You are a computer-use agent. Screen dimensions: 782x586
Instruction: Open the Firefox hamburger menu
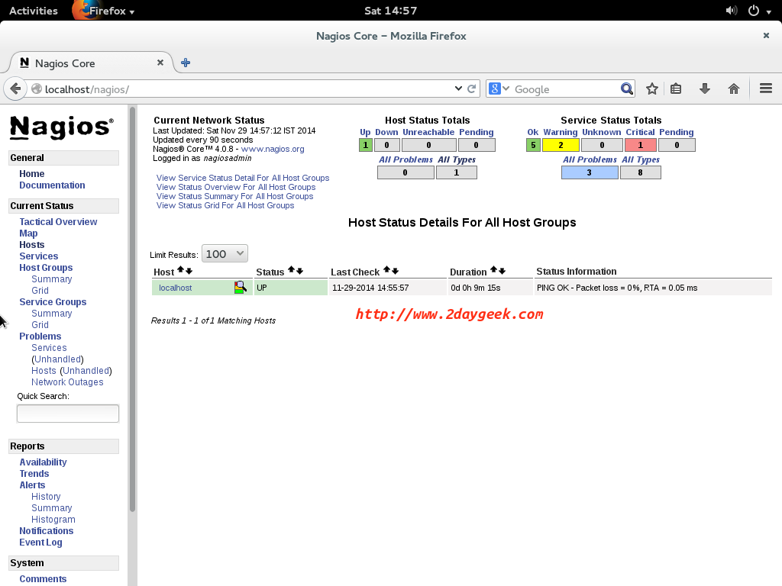766,89
